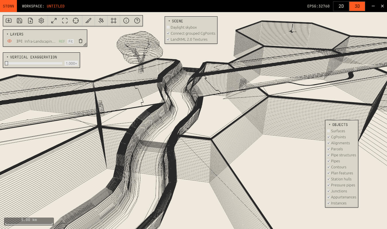Image resolution: width=387 pixels, height=229 pixels.
Task: Open help via the question mark icon
Action: [137, 21]
